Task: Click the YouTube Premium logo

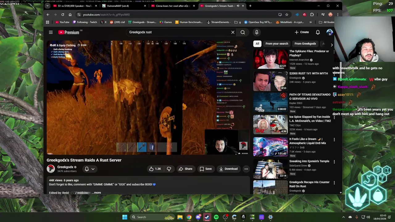Action: pos(69,32)
